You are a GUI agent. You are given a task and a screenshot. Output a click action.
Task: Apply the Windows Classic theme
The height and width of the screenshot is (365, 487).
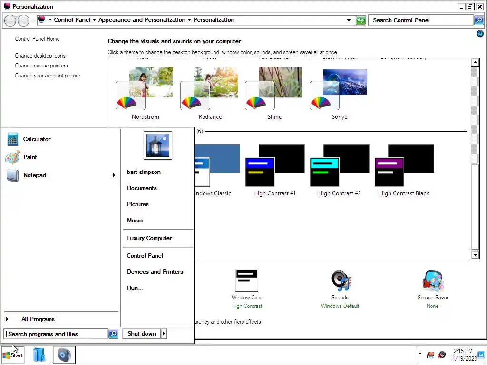pos(217,171)
